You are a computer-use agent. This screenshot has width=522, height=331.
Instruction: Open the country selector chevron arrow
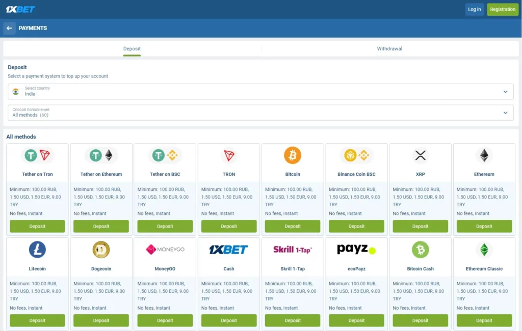505,92
